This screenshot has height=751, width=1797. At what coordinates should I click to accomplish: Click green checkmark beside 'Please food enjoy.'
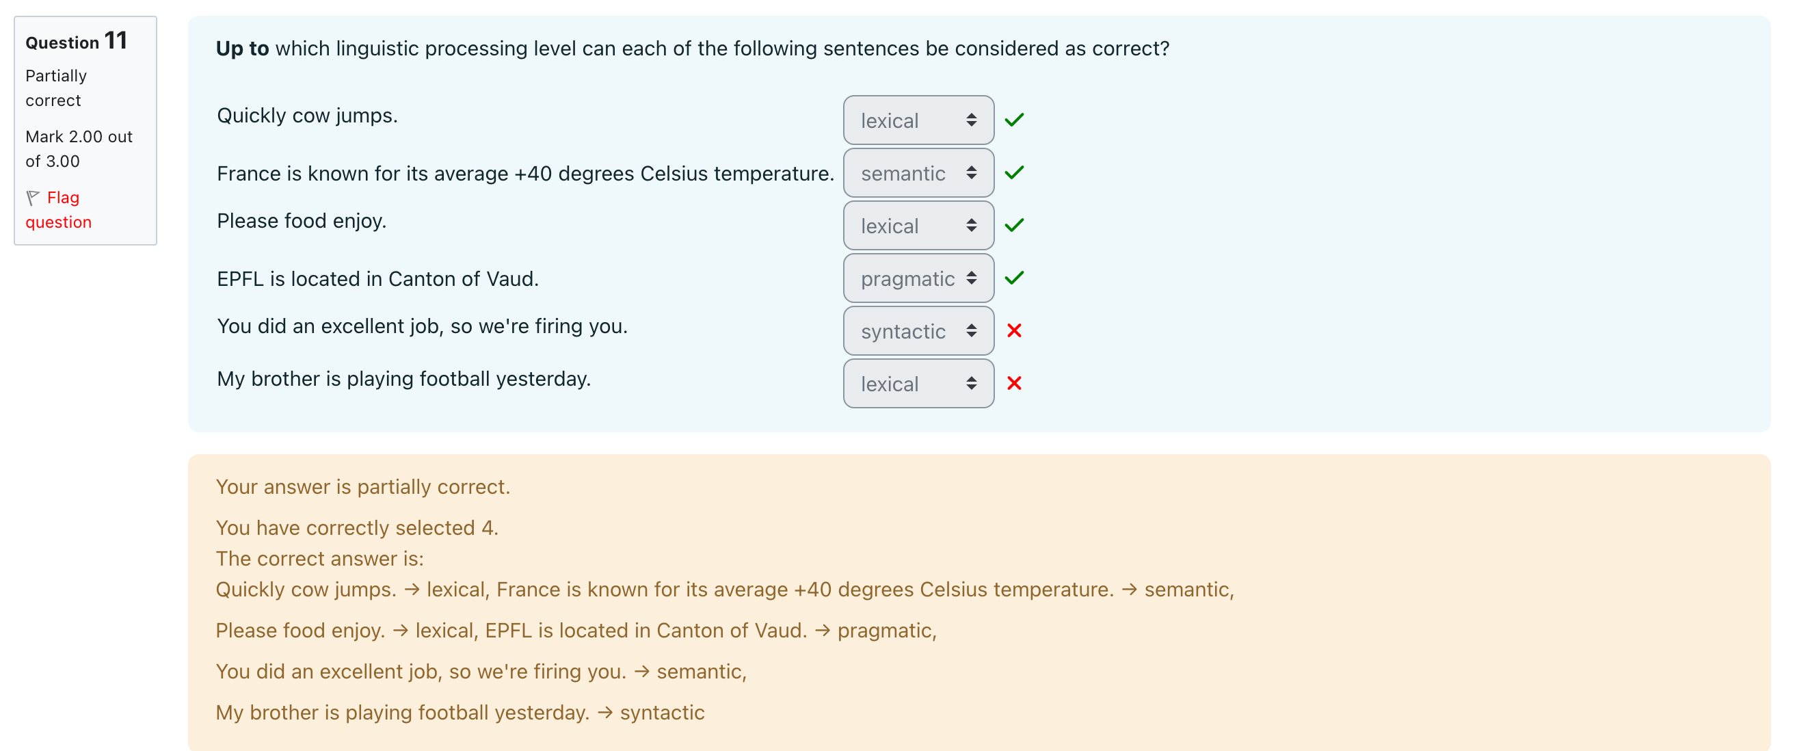pyautogui.click(x=1013, y=226)
